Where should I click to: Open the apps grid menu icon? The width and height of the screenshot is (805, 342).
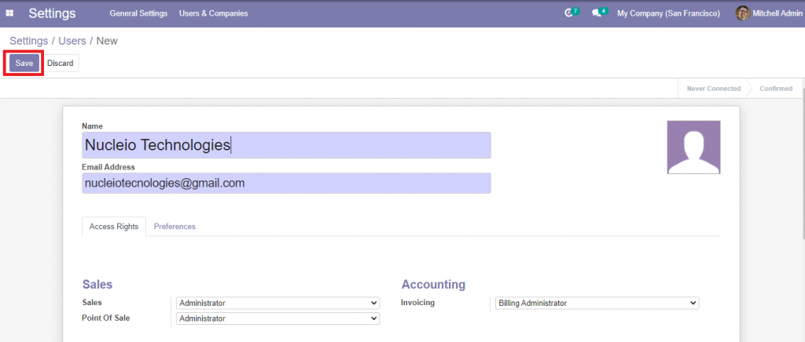pos(9,13)
